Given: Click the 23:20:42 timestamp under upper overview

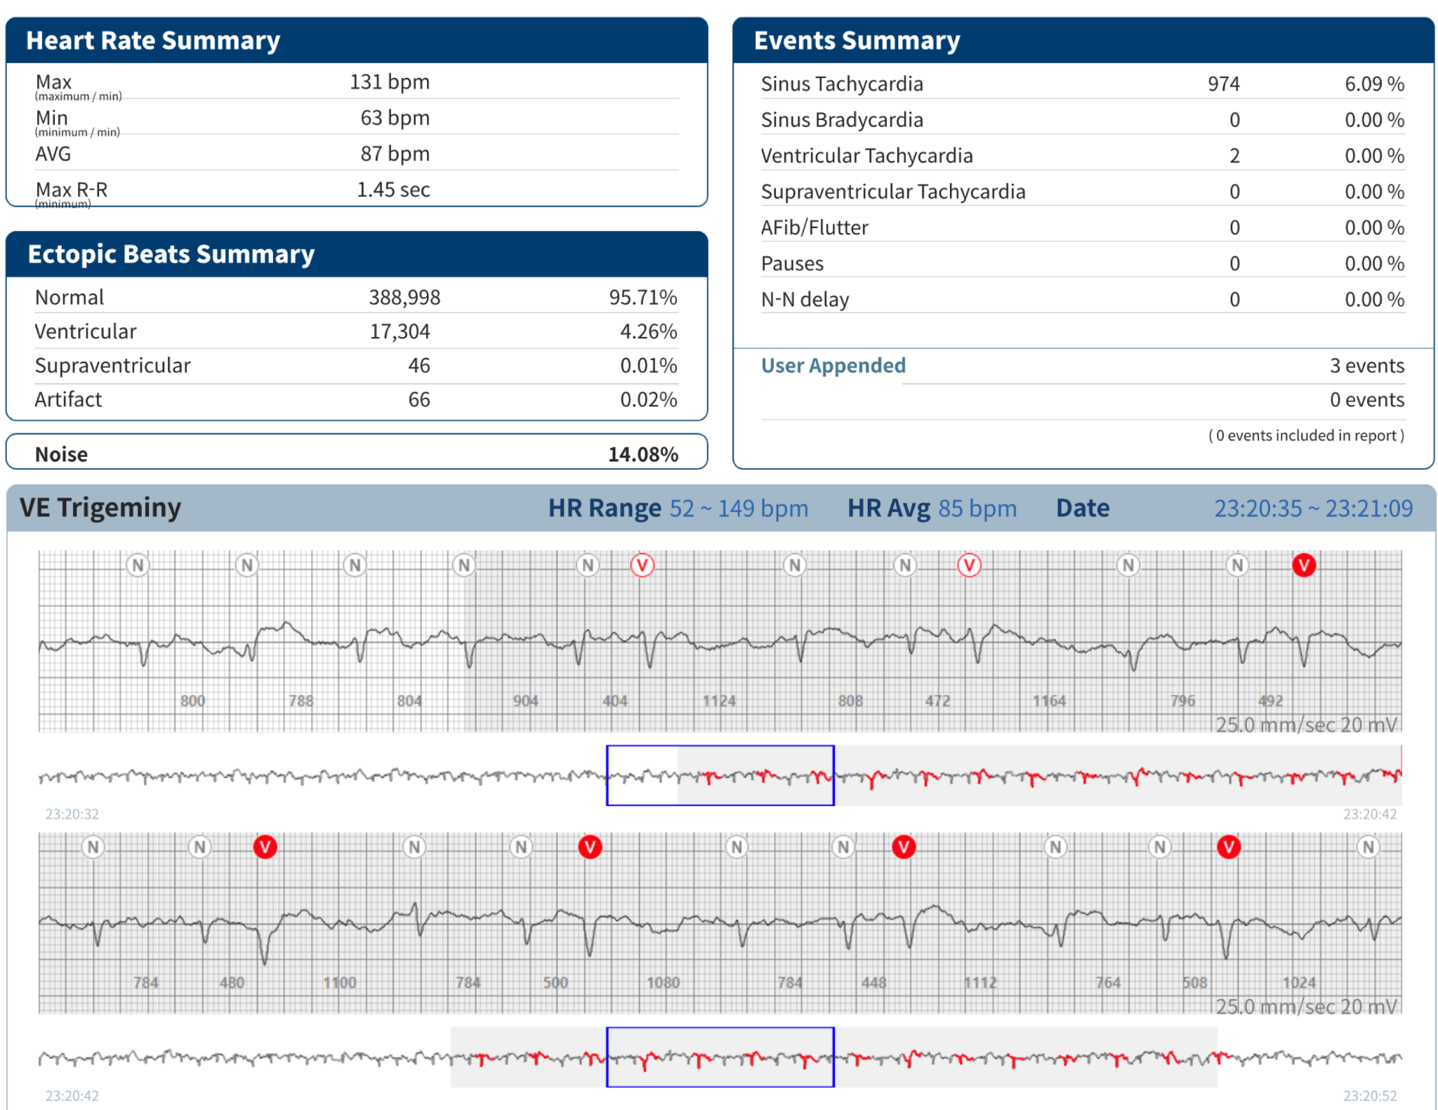Looking at the screenshot, I should click(x=1369, y=814).
